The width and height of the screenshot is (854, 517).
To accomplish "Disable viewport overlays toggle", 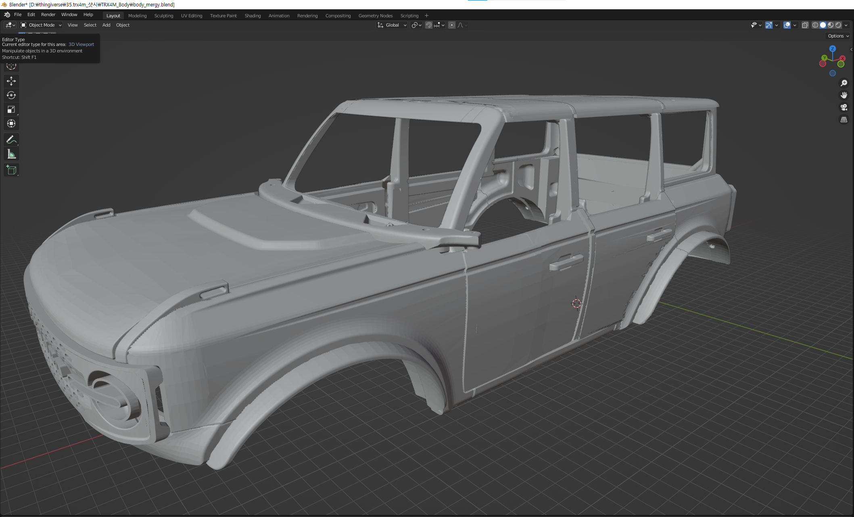I will [787, 25].
